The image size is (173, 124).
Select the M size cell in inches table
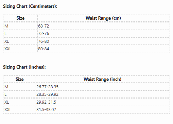coord(20,87)
